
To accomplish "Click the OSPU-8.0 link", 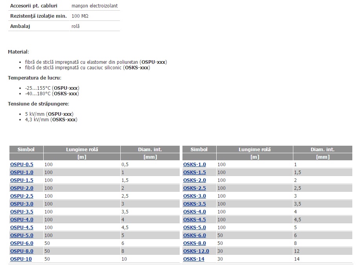I will [x=22, y=251].
